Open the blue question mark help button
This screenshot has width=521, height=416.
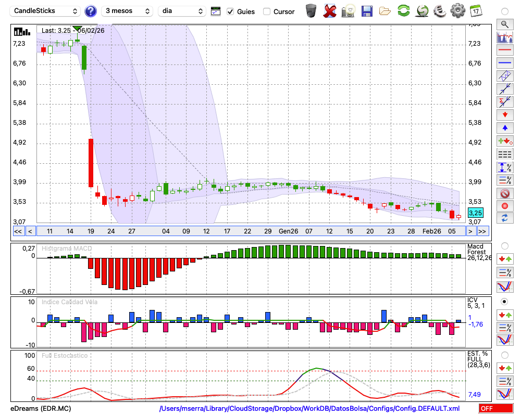coord(90,11)
